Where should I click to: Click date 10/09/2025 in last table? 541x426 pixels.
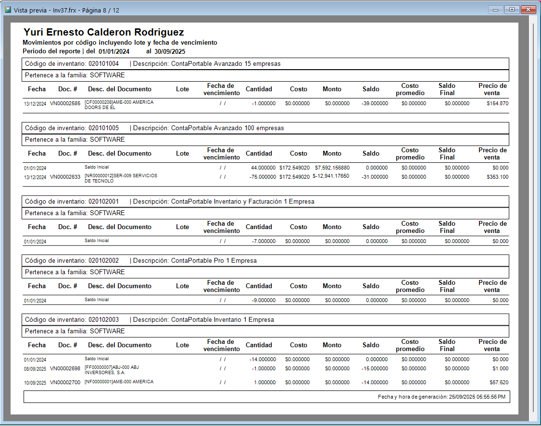pos(35,383)
